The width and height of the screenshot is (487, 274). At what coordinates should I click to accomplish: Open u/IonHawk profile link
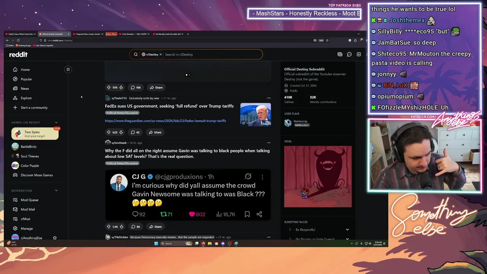click(x=119, y=143)
